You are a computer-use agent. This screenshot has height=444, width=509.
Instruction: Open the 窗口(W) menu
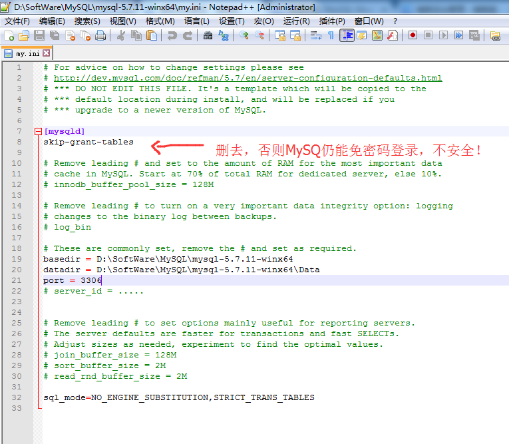click(369, 21)
